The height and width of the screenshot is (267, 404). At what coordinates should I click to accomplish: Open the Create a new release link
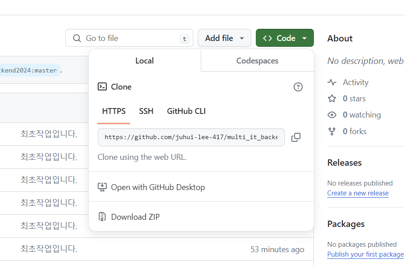(x=358, y=193)
